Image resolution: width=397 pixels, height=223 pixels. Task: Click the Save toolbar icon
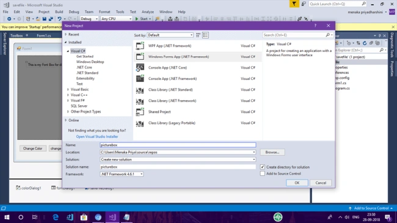pos(45,19)
